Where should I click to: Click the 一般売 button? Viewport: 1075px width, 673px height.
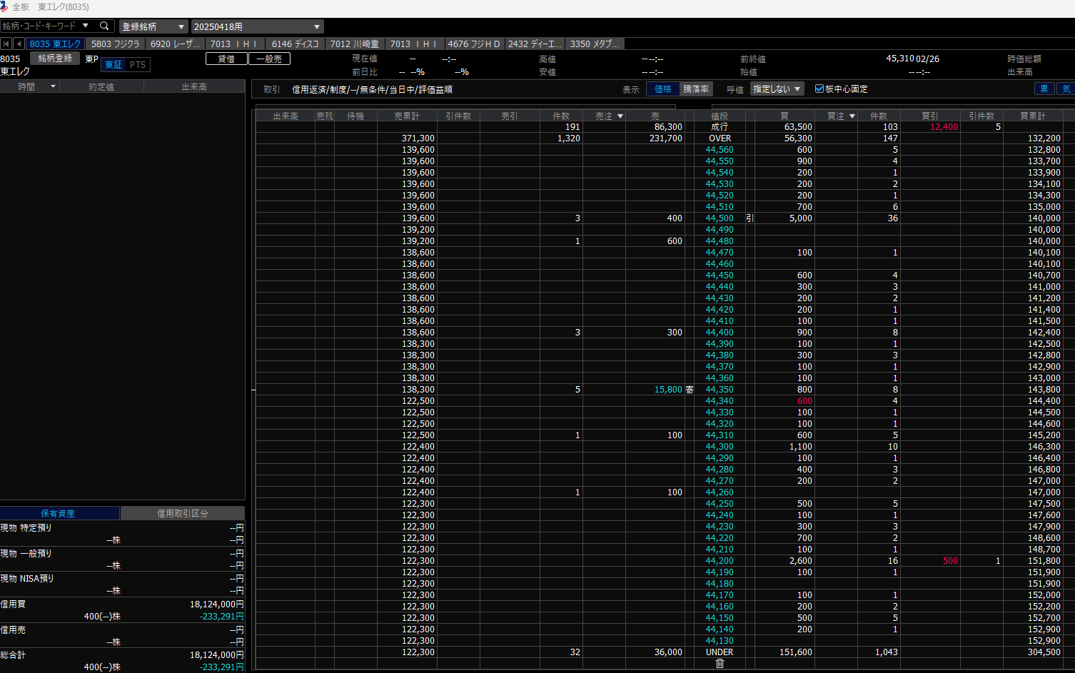tap(269, 59)
